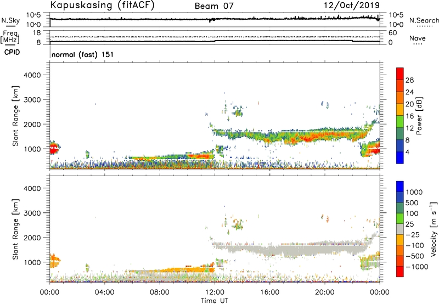Click the '16' power colorbar tick
The image size is (439, 304).
point(409,116)
